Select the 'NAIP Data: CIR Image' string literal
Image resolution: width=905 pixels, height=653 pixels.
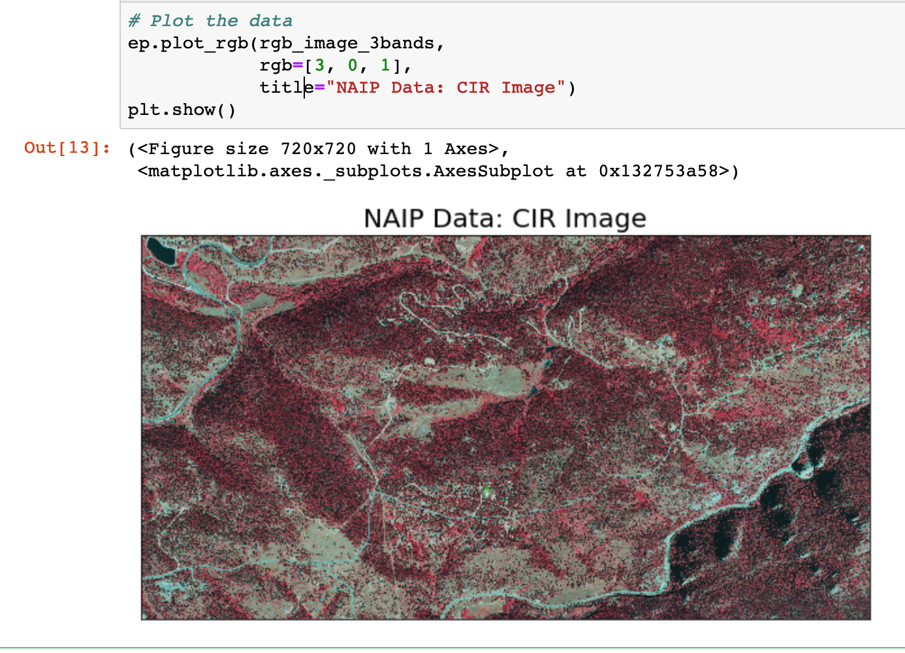pos(447,87)
